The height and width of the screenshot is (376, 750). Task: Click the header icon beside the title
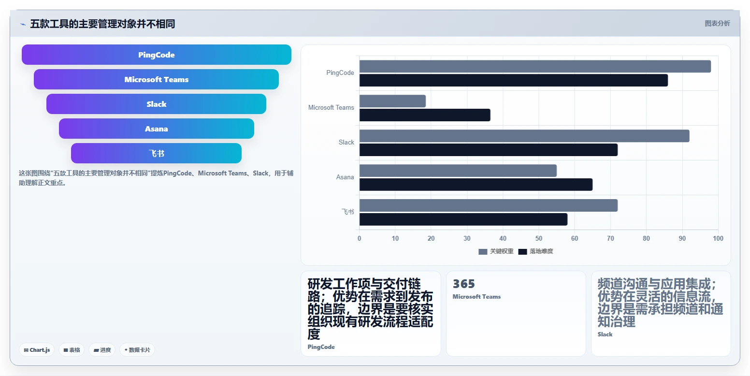[23, 24]
